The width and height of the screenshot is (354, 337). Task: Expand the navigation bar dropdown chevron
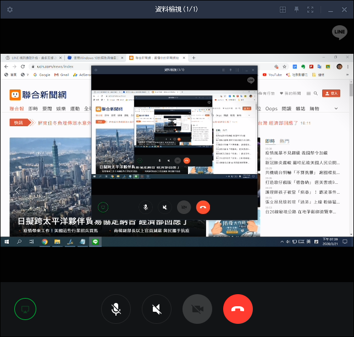(x=336, y=109)
